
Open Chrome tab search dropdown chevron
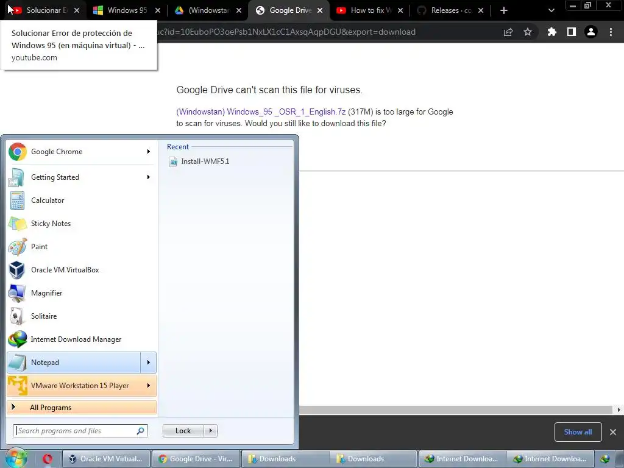tap(551, 10)
